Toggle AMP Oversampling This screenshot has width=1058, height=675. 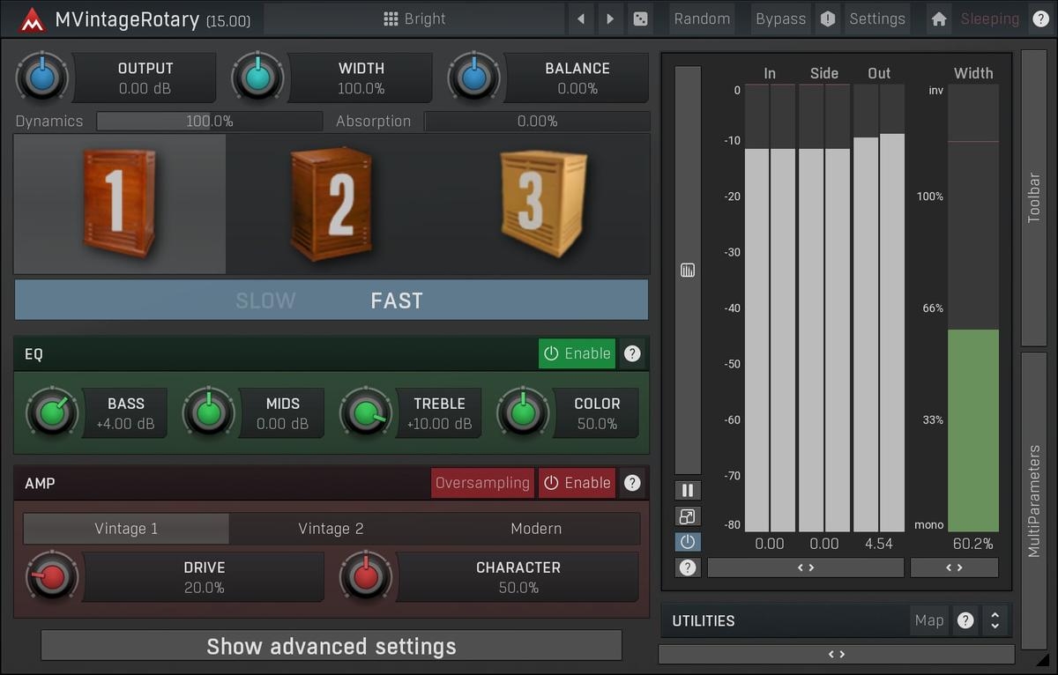[482, 483]
